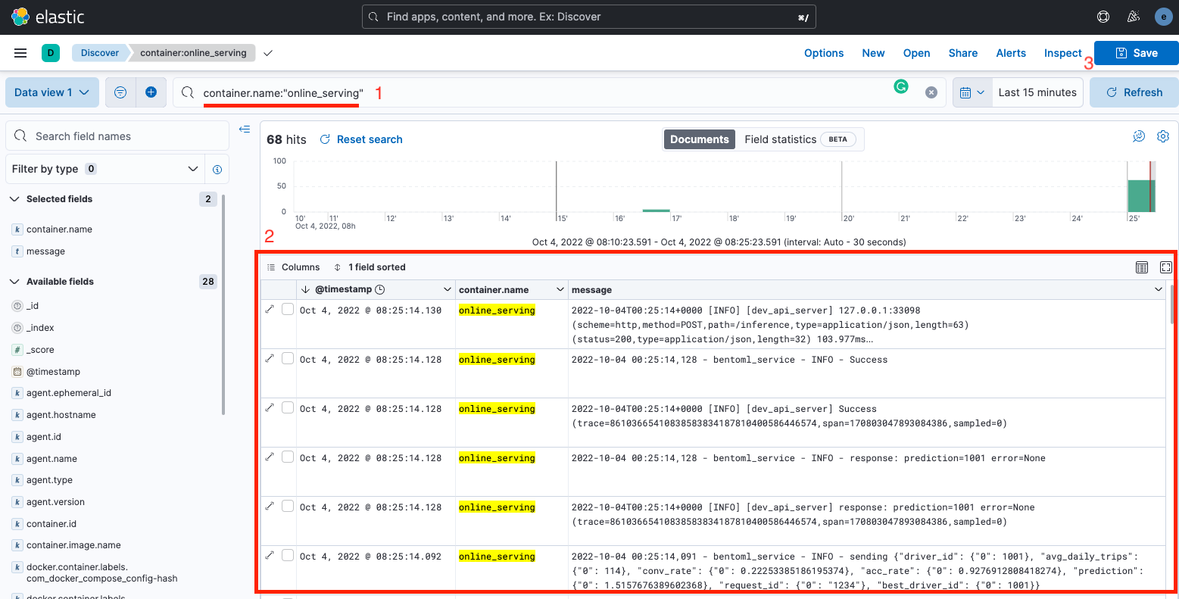Open the @timestamp column header menu

point(447,289)
